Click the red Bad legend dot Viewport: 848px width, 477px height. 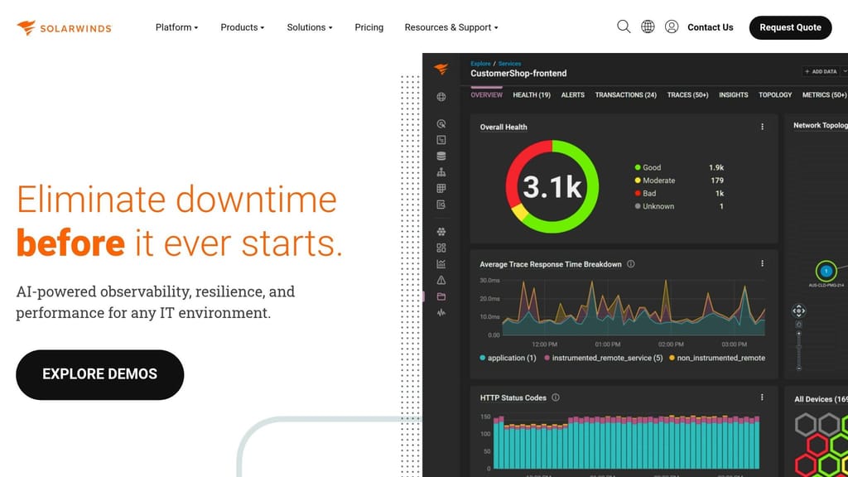pyautogui.click(x=638, y=194)
